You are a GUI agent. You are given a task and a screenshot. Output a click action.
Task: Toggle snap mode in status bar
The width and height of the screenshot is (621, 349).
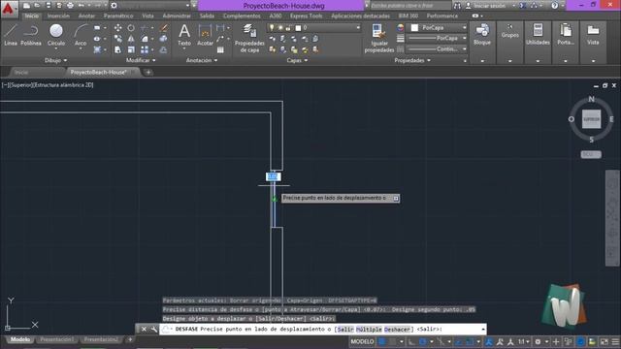[393, 342]
